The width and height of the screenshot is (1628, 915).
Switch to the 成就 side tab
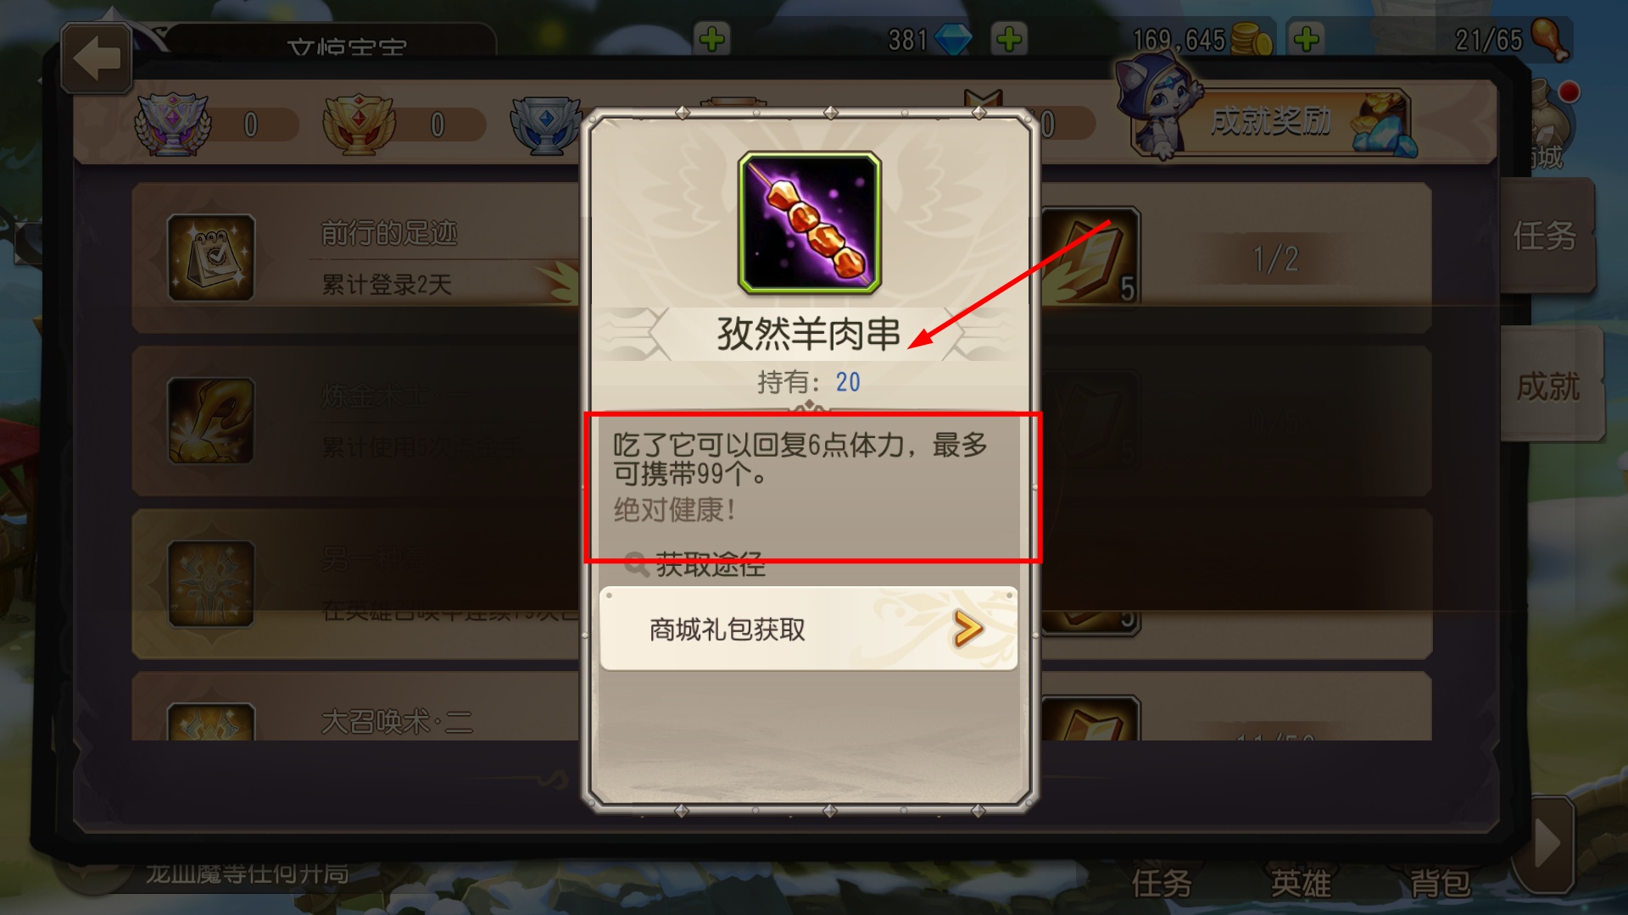1550,386
